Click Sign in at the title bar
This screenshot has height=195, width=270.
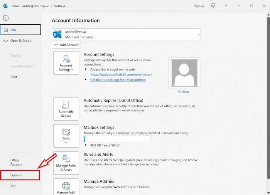(x=199, y=6)
